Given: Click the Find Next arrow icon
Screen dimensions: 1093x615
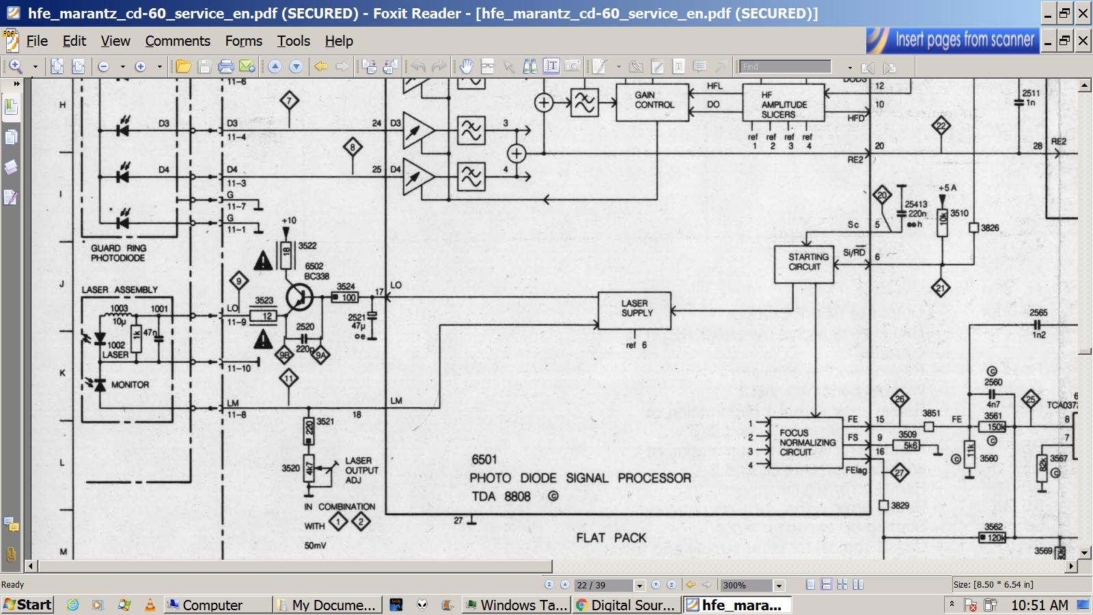Looking at the screenshot, I should 889,68.
